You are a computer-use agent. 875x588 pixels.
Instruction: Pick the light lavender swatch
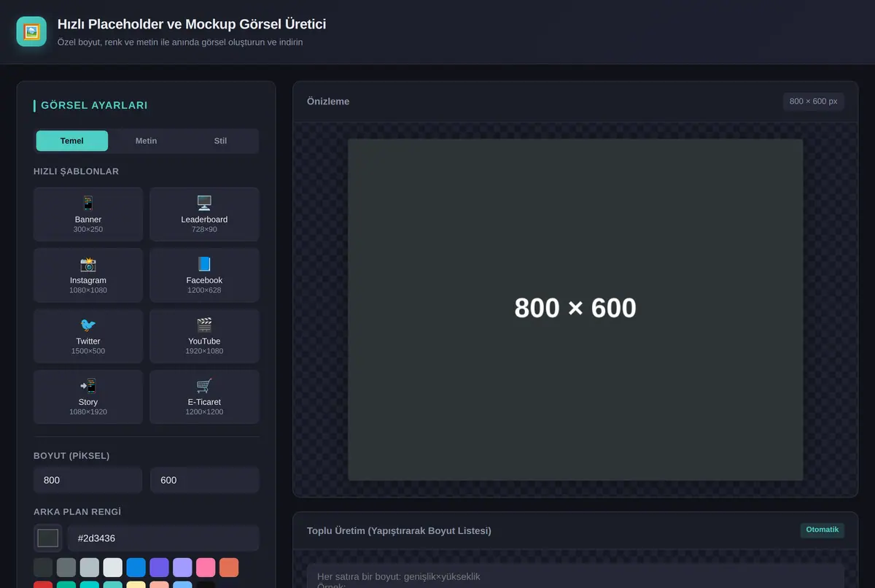(183, 568)
